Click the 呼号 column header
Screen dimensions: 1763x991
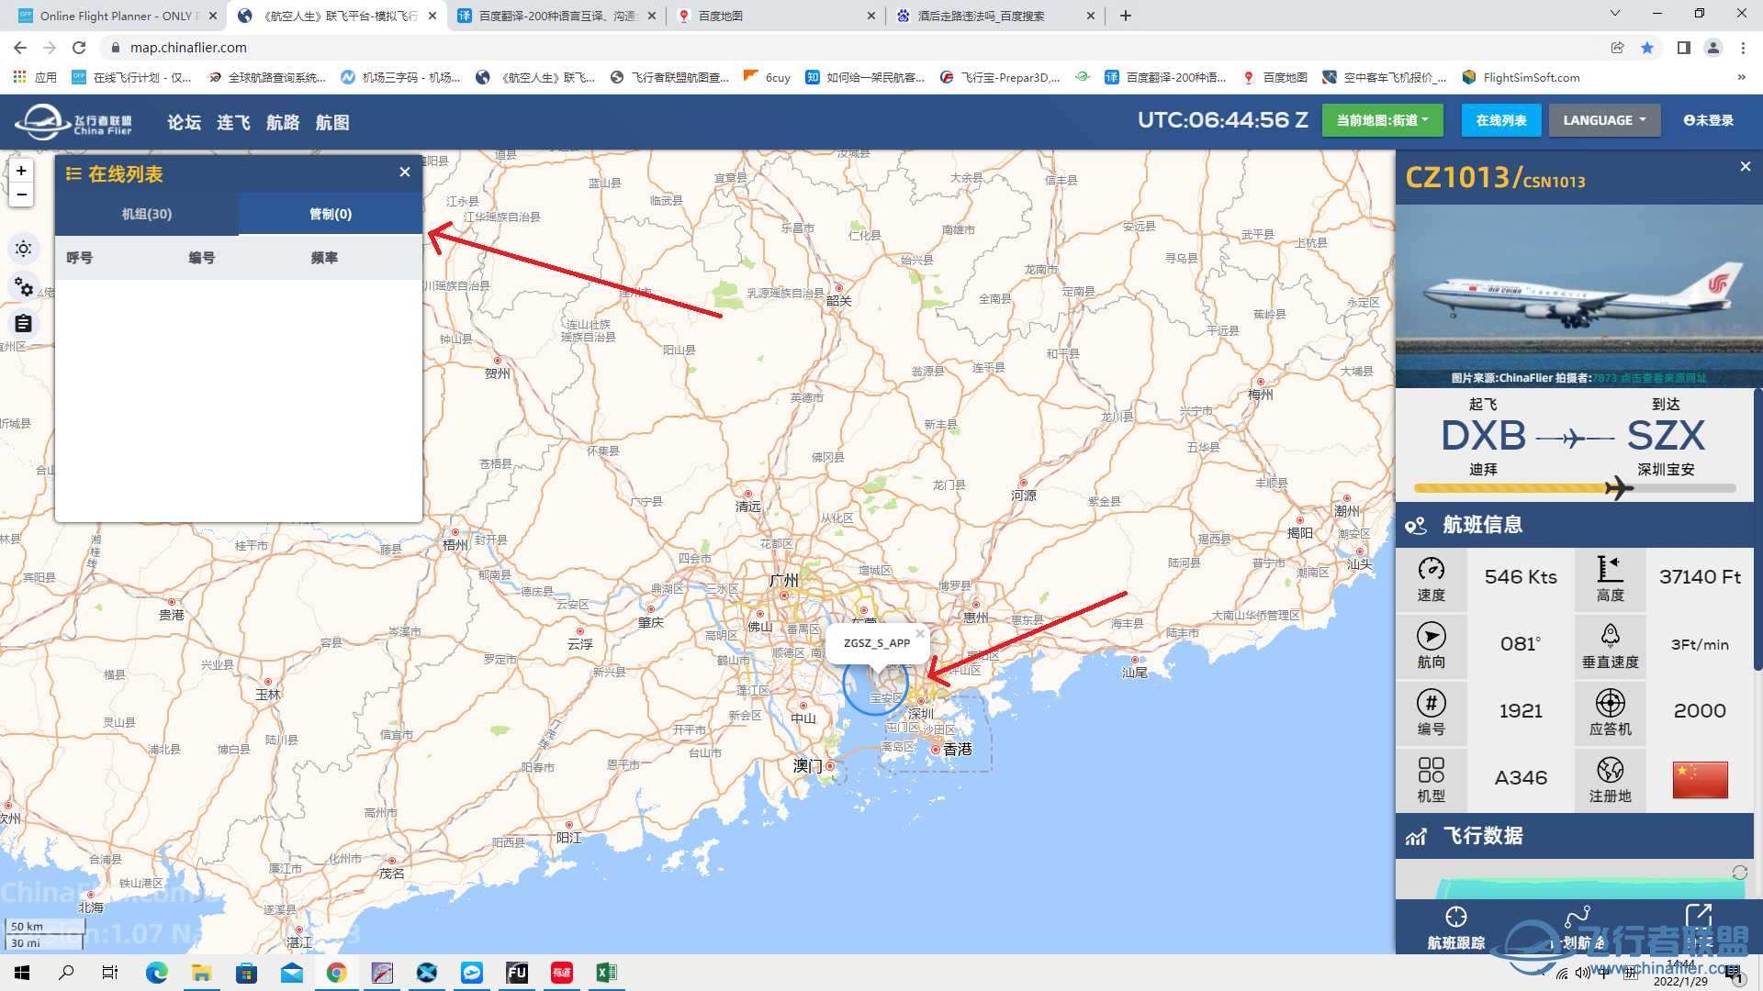pyautogui.click(x=80, y=258)
